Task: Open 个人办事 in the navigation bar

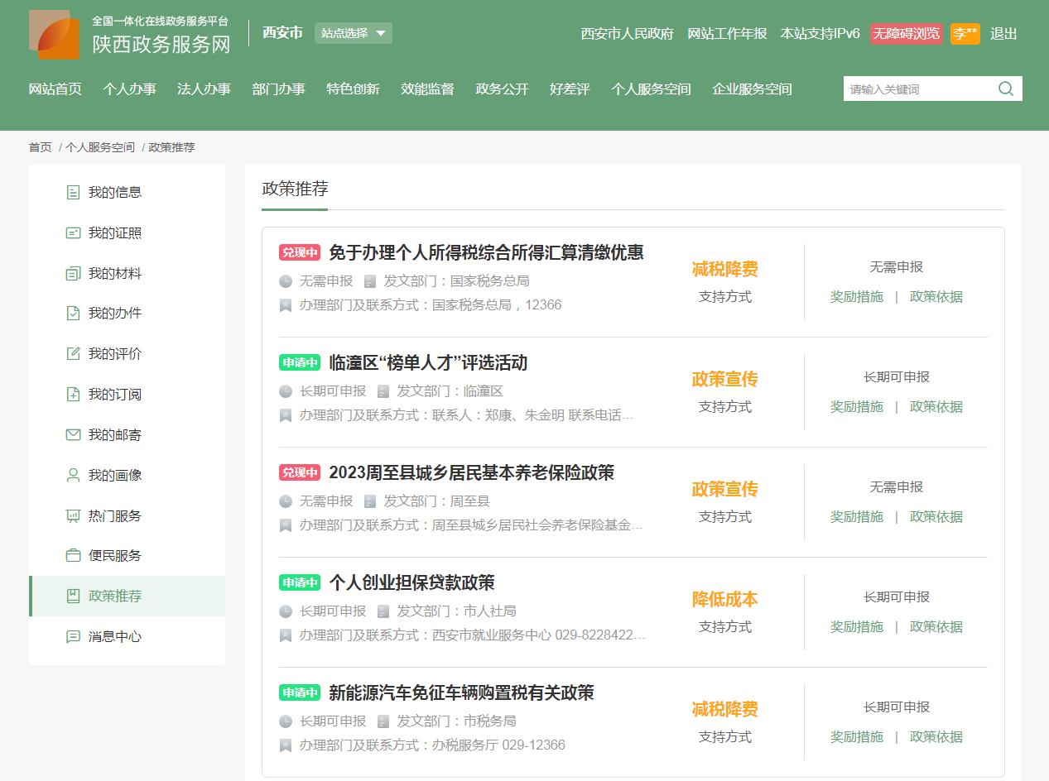Action: [x=130, y=89]
